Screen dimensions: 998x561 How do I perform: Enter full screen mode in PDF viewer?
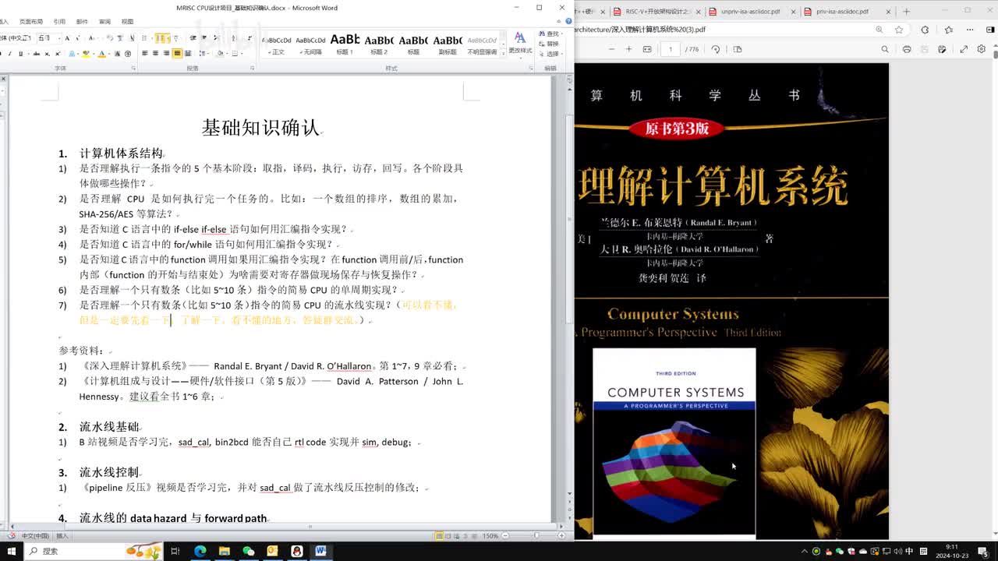964,49
